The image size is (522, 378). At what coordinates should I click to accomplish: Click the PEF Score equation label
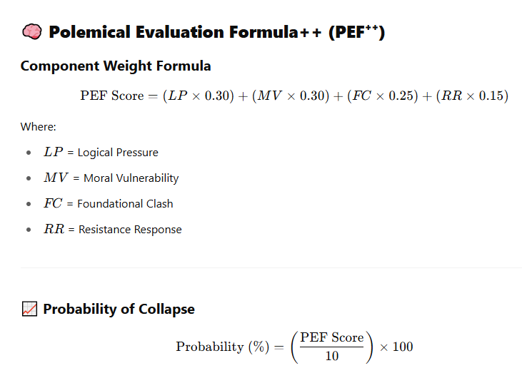(x=112, y=96)
